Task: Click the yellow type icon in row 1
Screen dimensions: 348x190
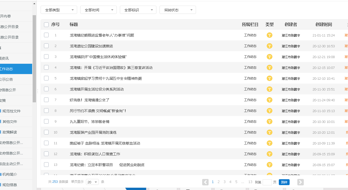Action: (269, 35)
